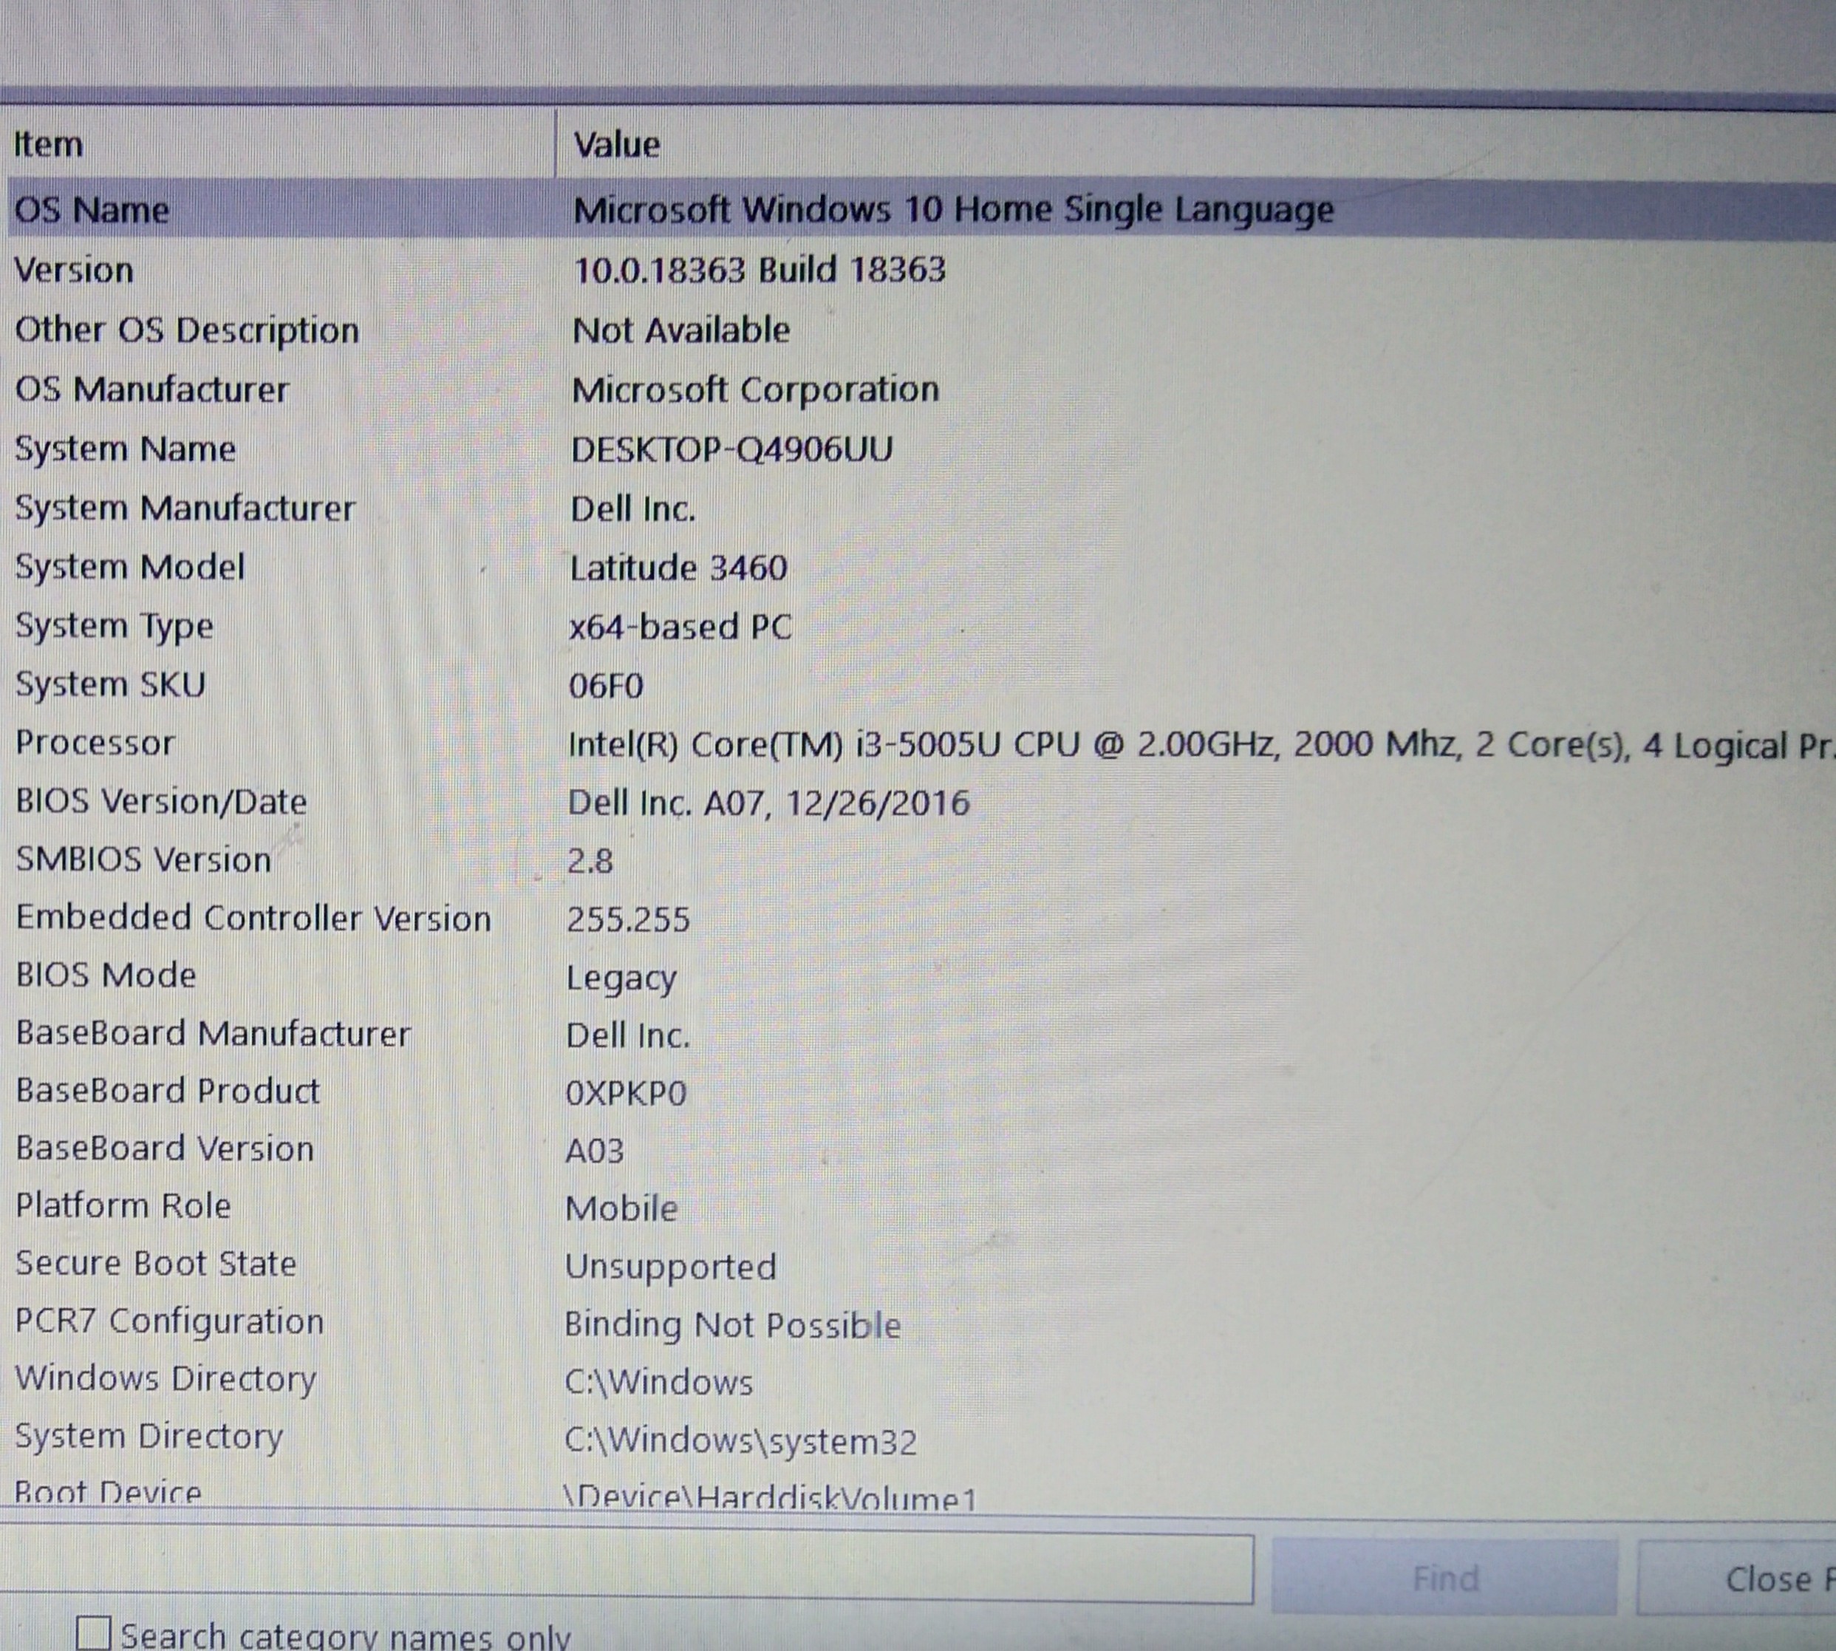The height and width of the screenshot is (1651, 1836).
Task: Click the Value column header
Action: click(616, 144)
